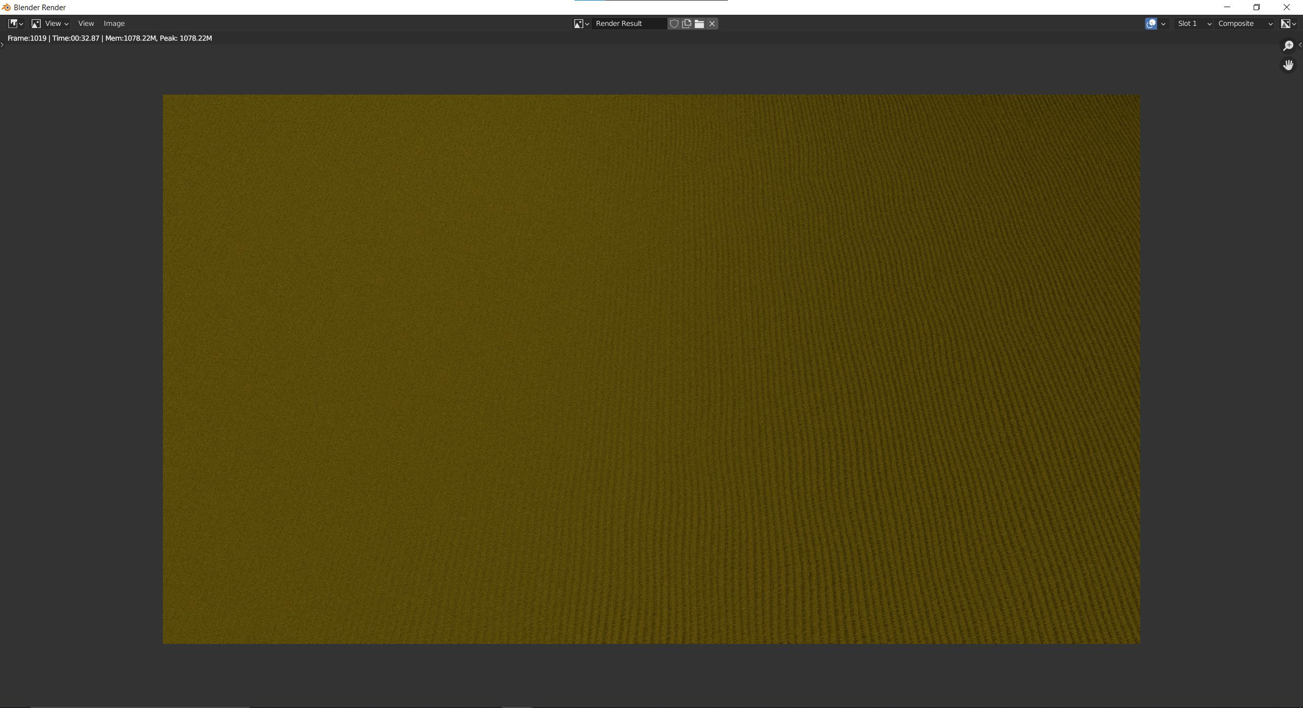The width and height of the screenshot is (1303, 708).
Task: Click the rendered image
Action: point(651,369)
